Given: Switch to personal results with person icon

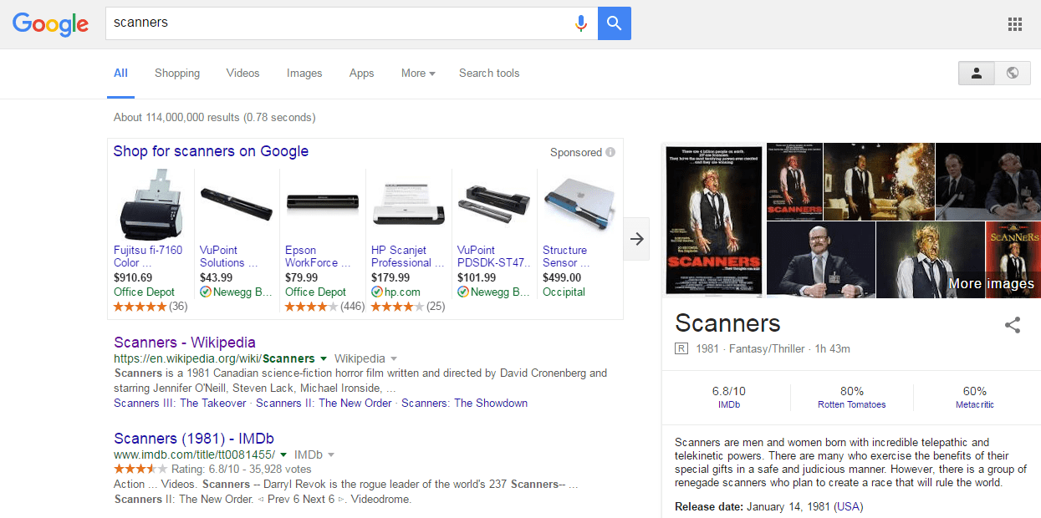Looking at the screenshot, I should (977, 74).
